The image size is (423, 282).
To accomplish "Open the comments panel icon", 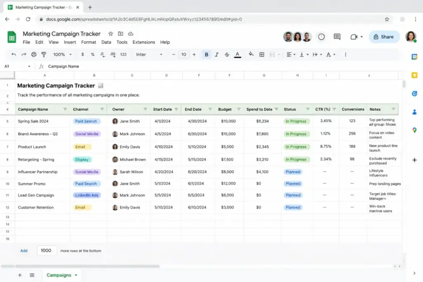I will pyautogui.click(x=337, y=37).
